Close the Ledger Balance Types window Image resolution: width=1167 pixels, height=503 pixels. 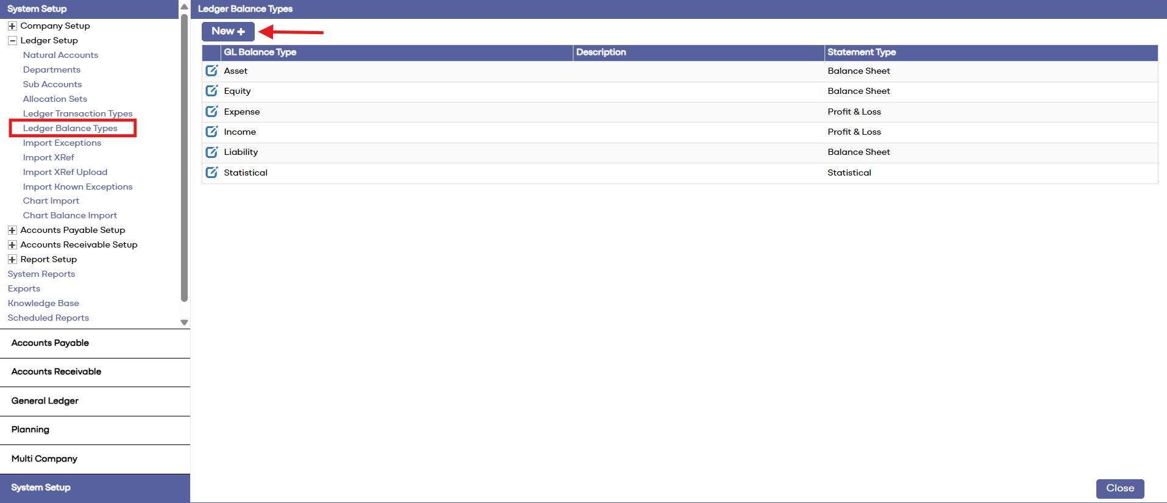[x=1120, y=488]
